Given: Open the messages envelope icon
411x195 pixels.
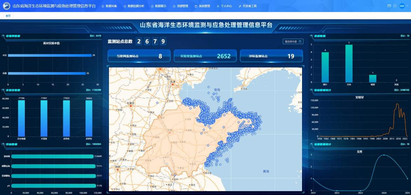Looking at the screenshot, I should click(389, 6).
